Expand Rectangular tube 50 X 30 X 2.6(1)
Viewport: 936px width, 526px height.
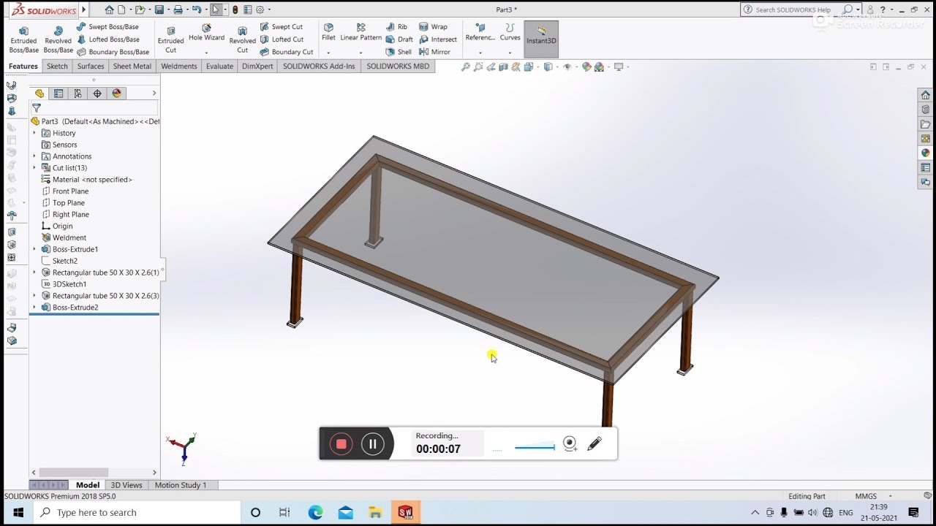pos(34,272)
